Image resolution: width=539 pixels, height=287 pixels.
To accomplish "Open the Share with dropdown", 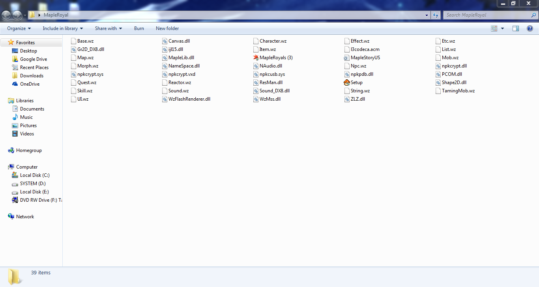I will click(x=109, y=28).
